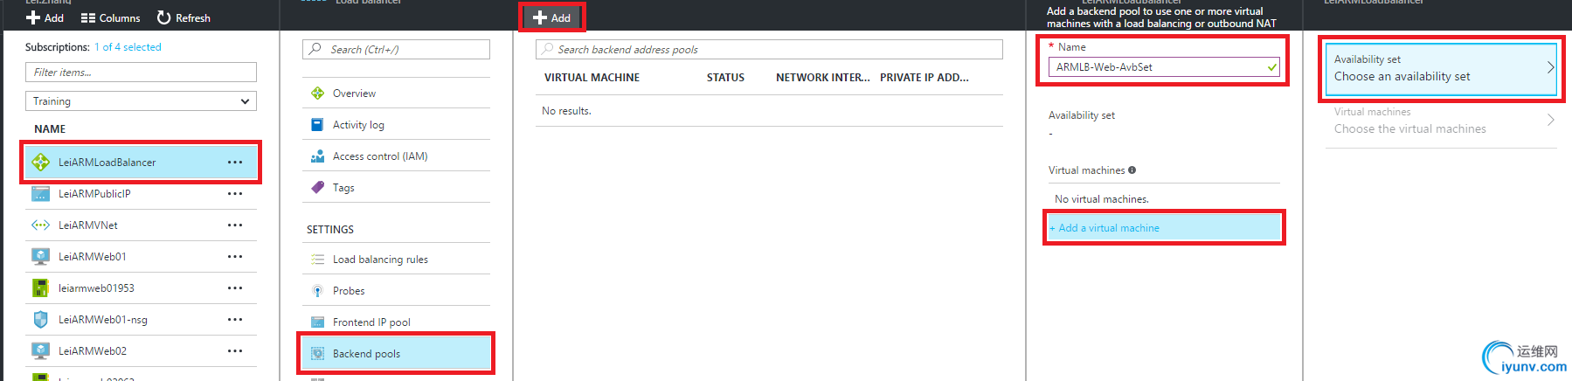1572x381 pixels.
Task: Sort by NETWORK INTER... column header
Action: 822,78
